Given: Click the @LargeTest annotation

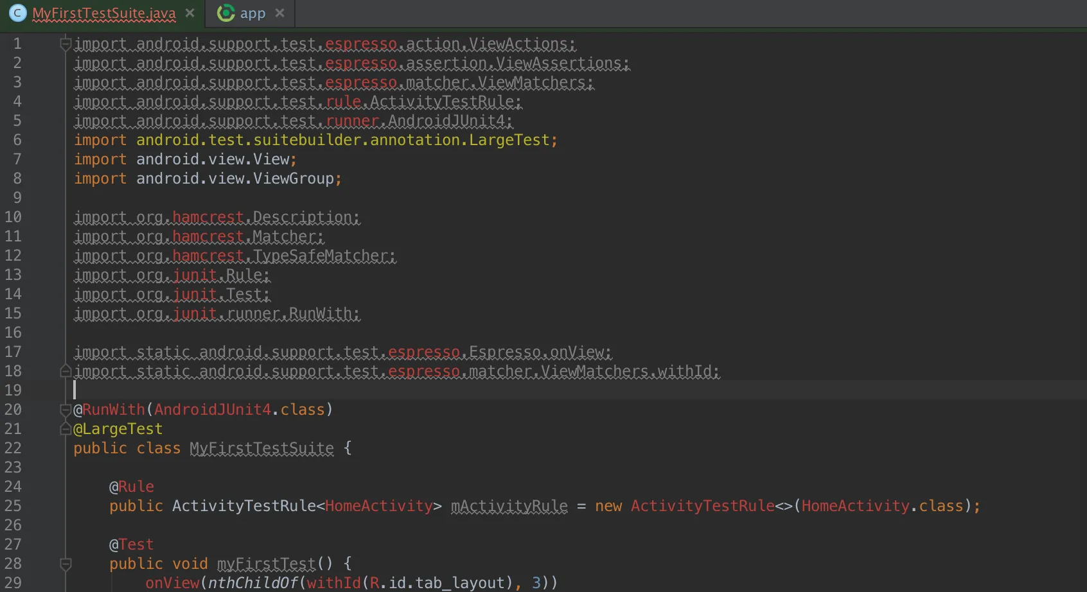Looking at the screenshot, I should (118, 429).
